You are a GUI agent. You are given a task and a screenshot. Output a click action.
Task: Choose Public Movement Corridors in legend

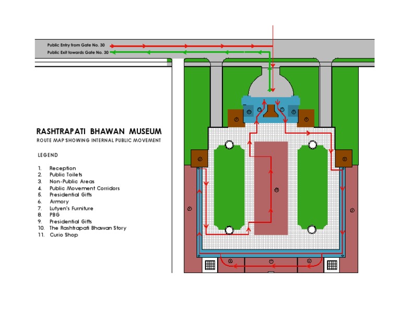[x=85, y=188]
